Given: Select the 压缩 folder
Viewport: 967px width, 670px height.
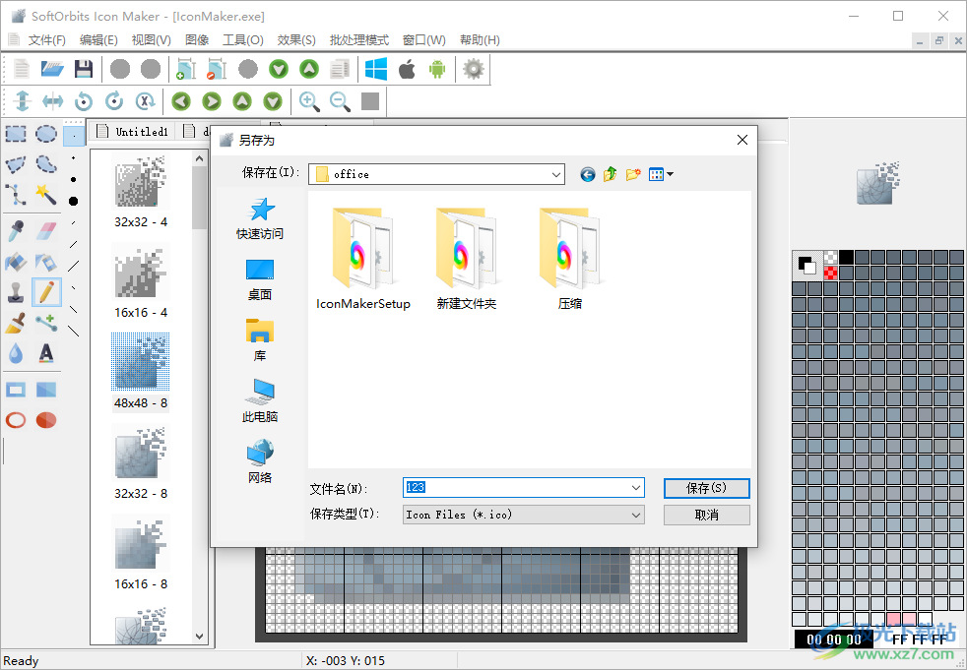Looking at the screenshot, I should tap(570, 259).
